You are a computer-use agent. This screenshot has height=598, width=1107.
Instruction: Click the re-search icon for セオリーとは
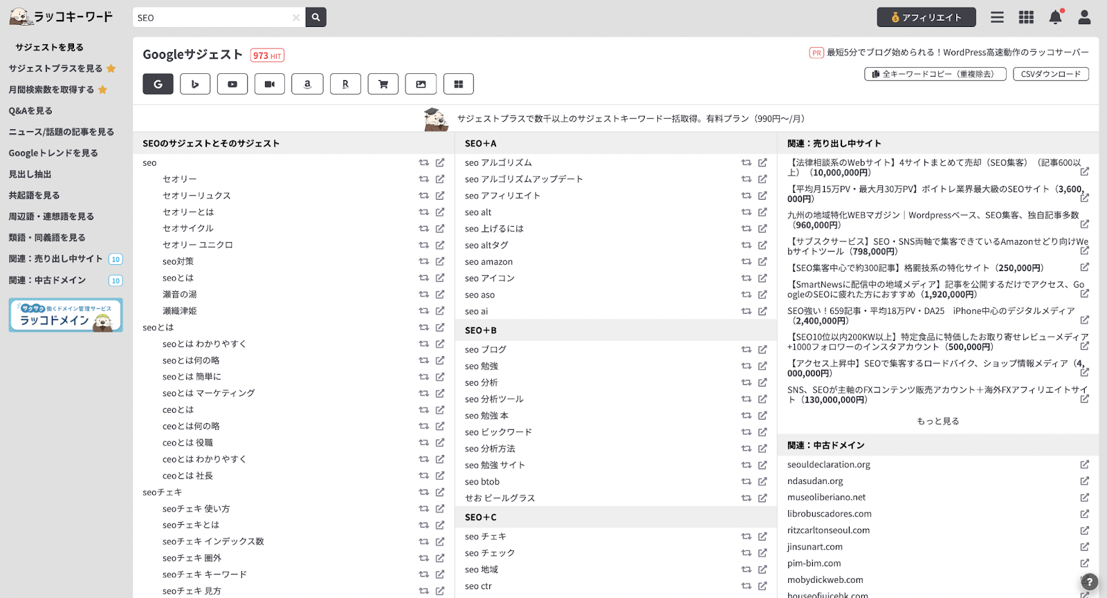pyautogui.click(x=423, y=212)
